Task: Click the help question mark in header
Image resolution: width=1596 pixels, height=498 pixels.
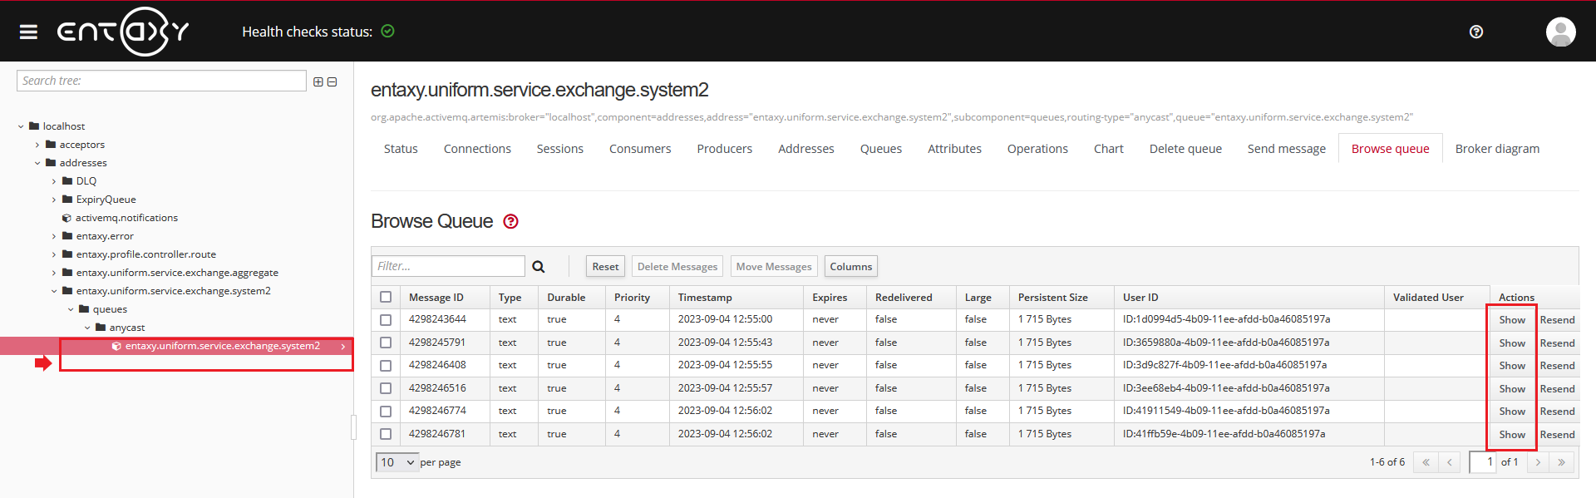Action: point(1476,32)
